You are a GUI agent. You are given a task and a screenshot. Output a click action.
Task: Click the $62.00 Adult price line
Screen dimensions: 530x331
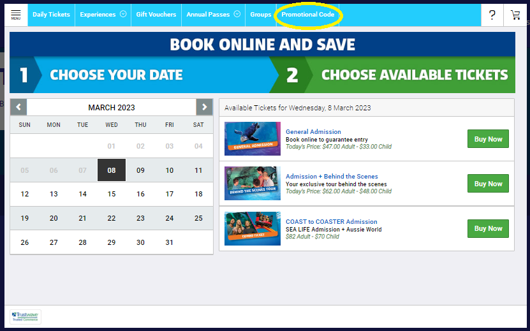point(339,191)
